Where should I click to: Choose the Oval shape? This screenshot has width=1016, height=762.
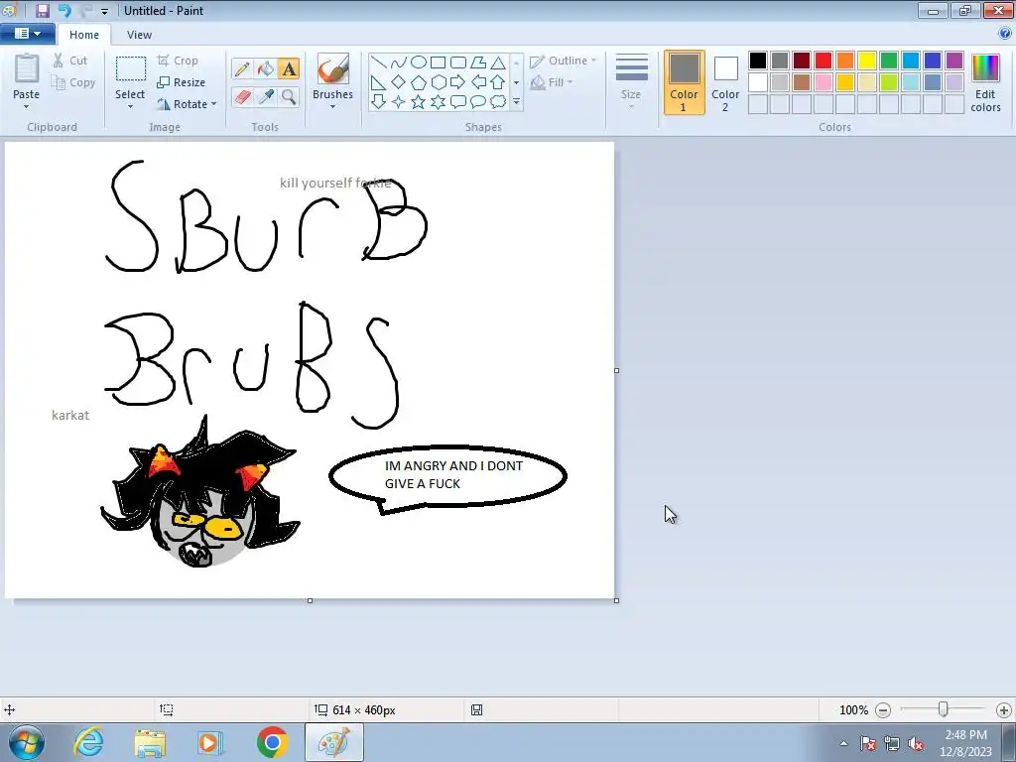coord(419,63)
